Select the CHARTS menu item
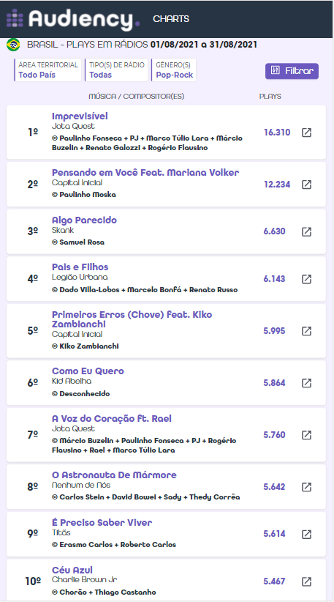This screenshot has height=602, width=334. (171, 19)
